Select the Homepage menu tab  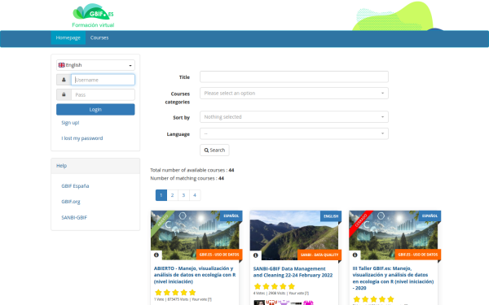pyautogui.click(x=68, y=37)
